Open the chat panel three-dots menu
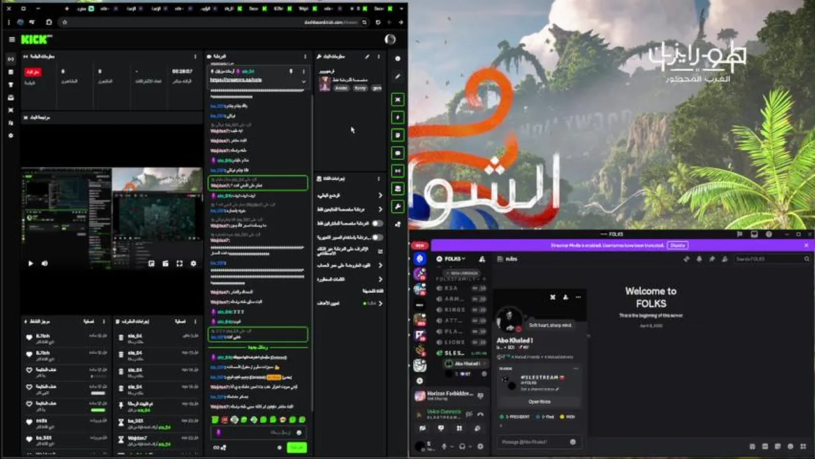The image size is (815, 459). [305, 57]
